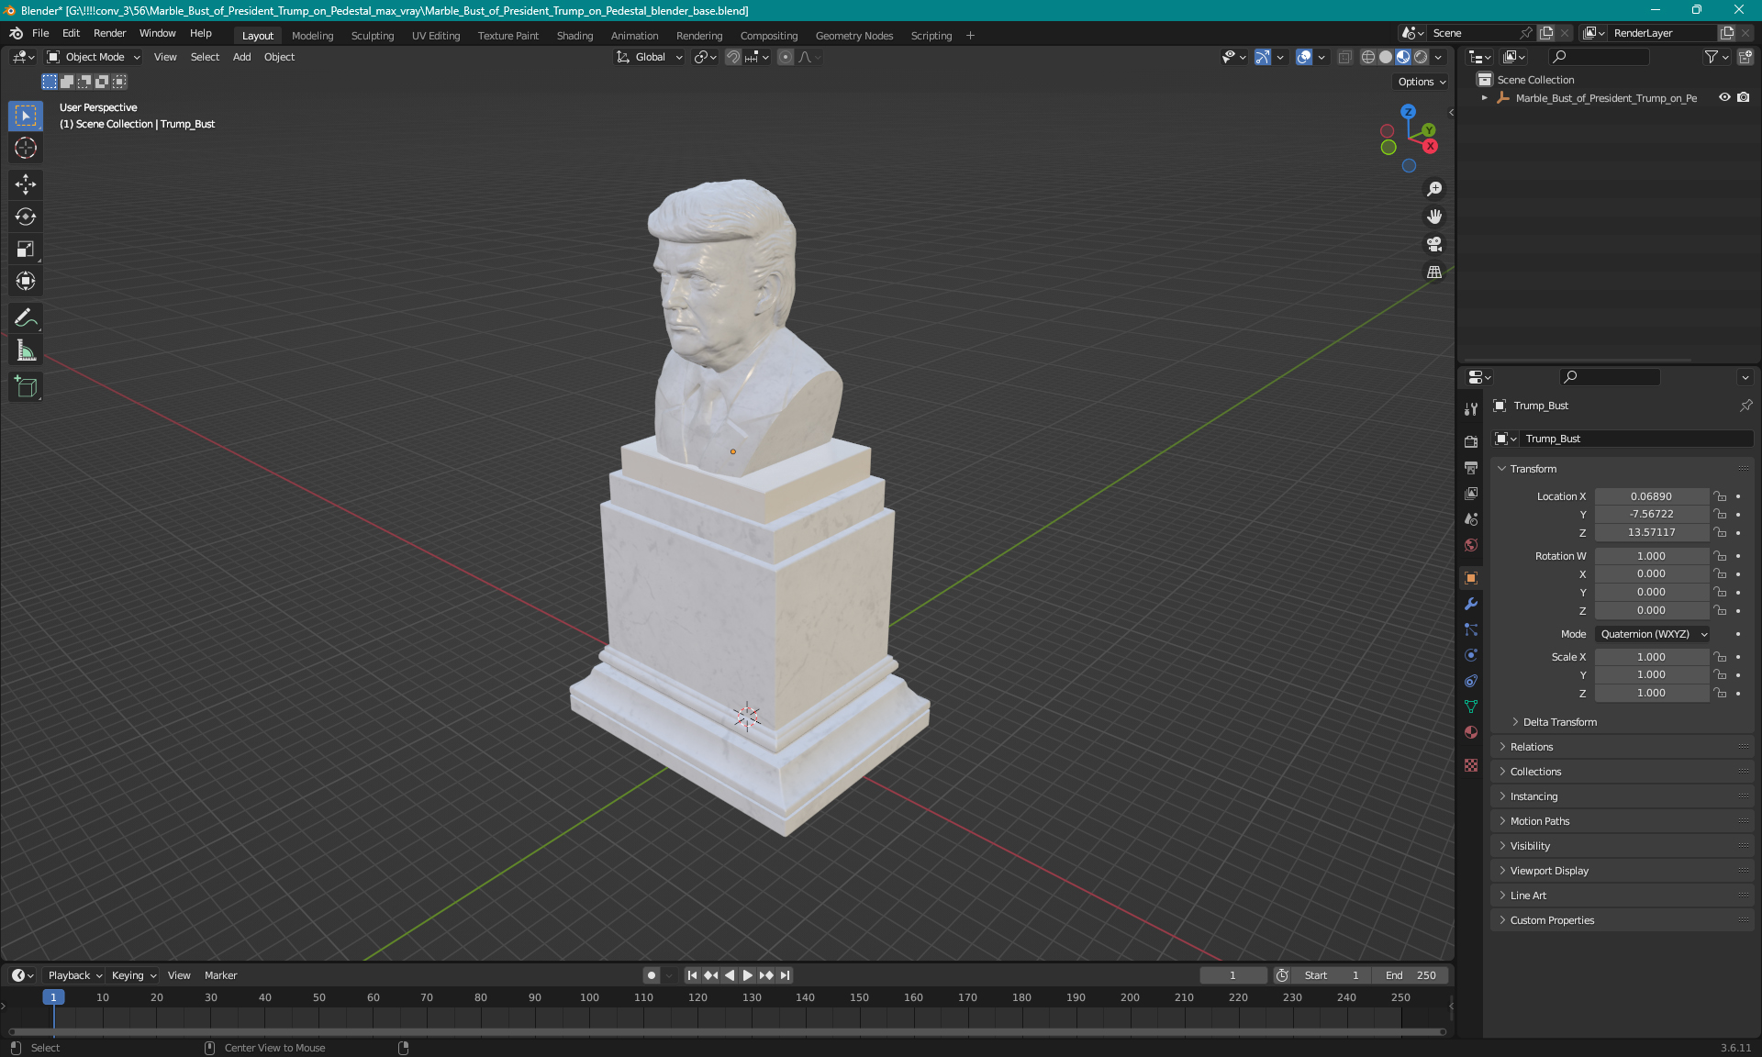Screen dimensions: 1762x1057
Task: Activate the combined Transform tool
Action: (26, 281)
